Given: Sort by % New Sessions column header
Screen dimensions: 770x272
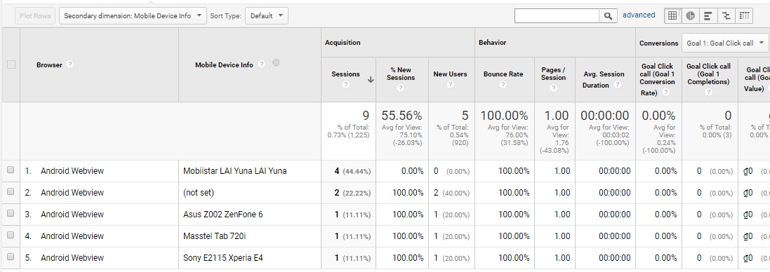Looking at the screenshot, I should (x=401, y=74).
